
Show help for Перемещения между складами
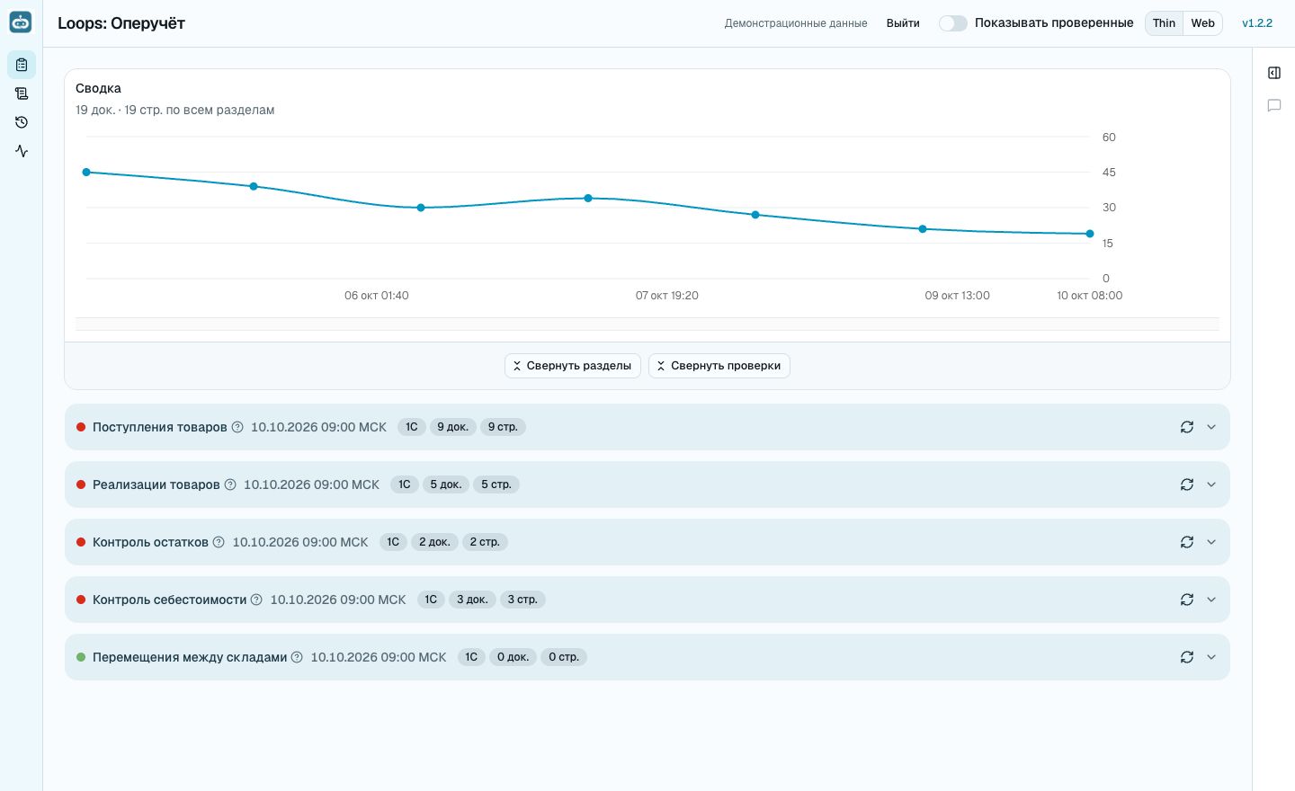point(297,657)
